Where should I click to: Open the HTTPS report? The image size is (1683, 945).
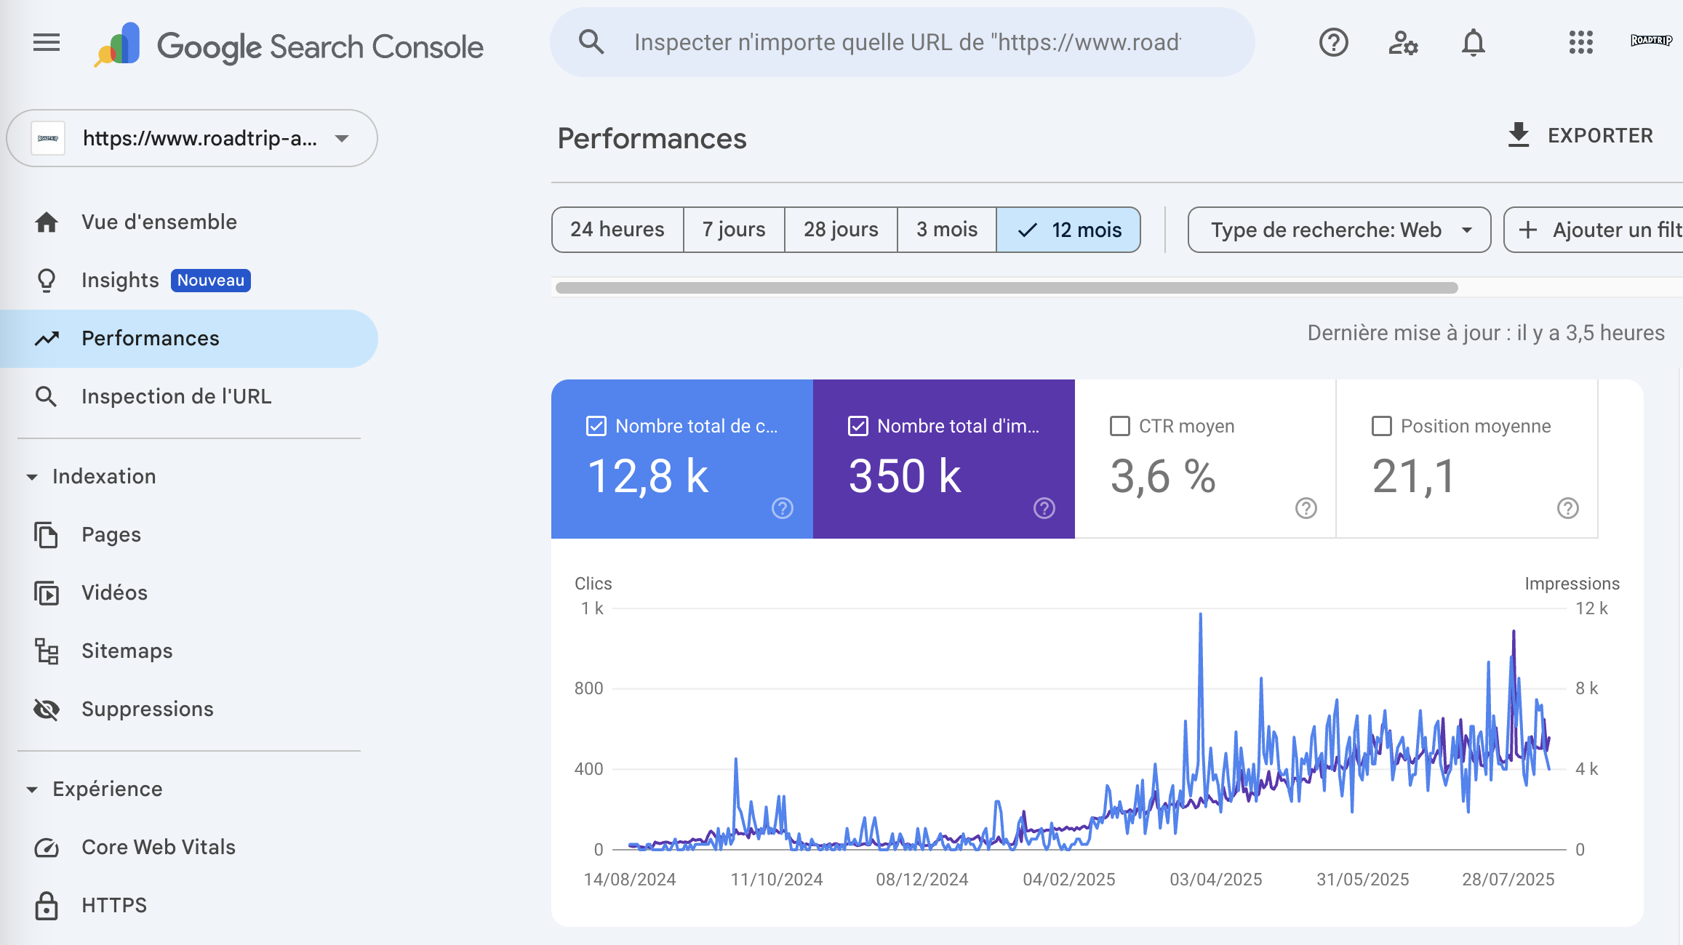tap(189, 906)
